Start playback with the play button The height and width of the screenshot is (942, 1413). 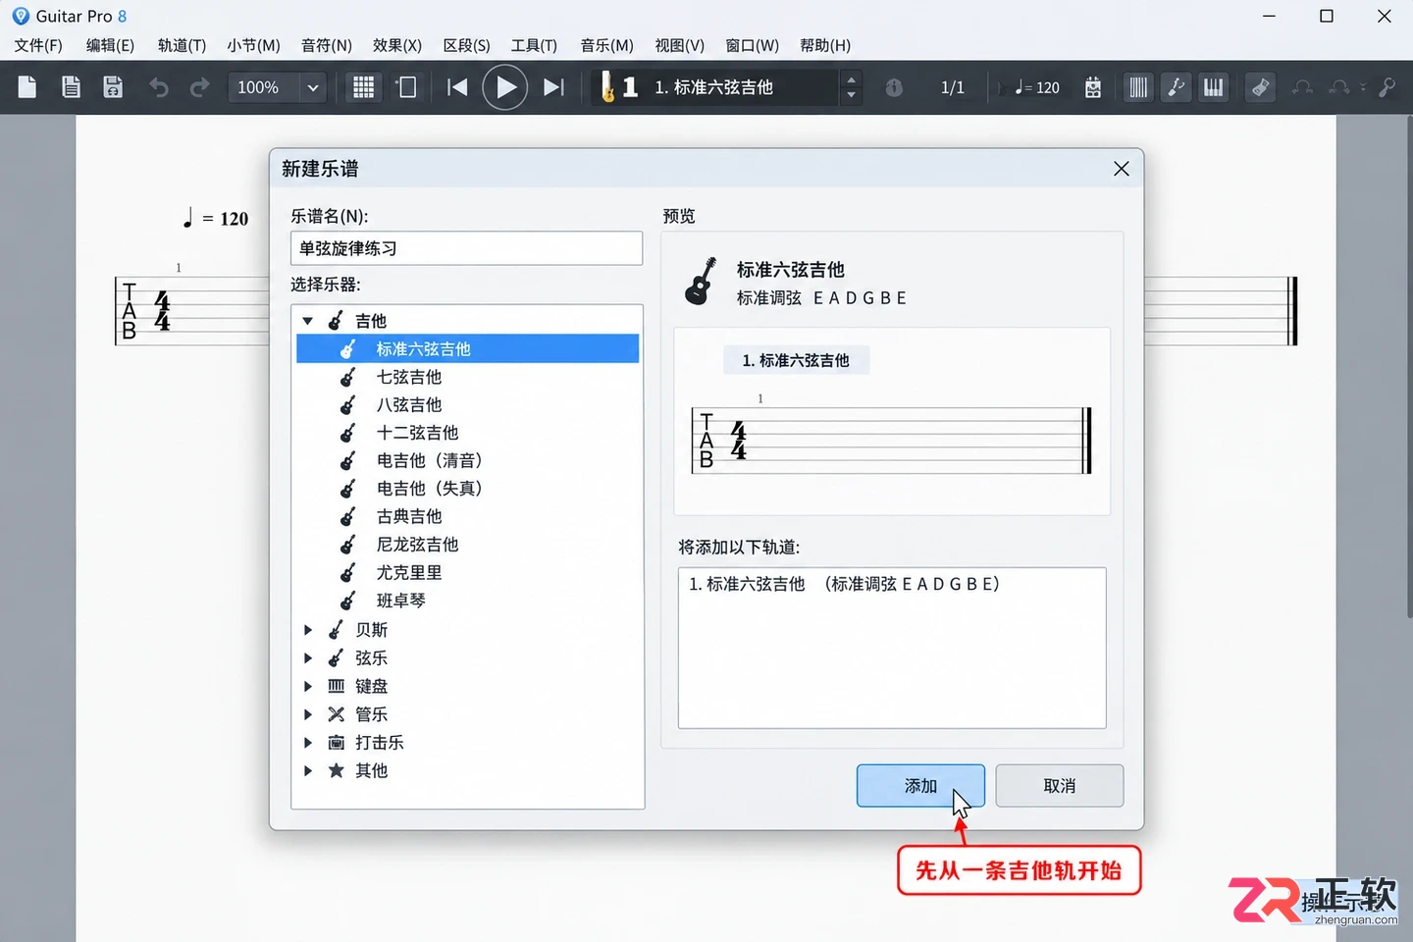(x=505, y=87)
